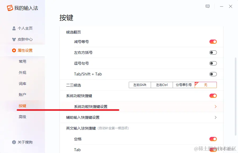Minimize the settings window
The image size is (238, 153).
click(x=222, y=6)
